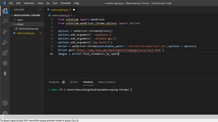Screen dimensions: 218x122
Task: Click the problems count badge 2
Action: coord(63,82)
